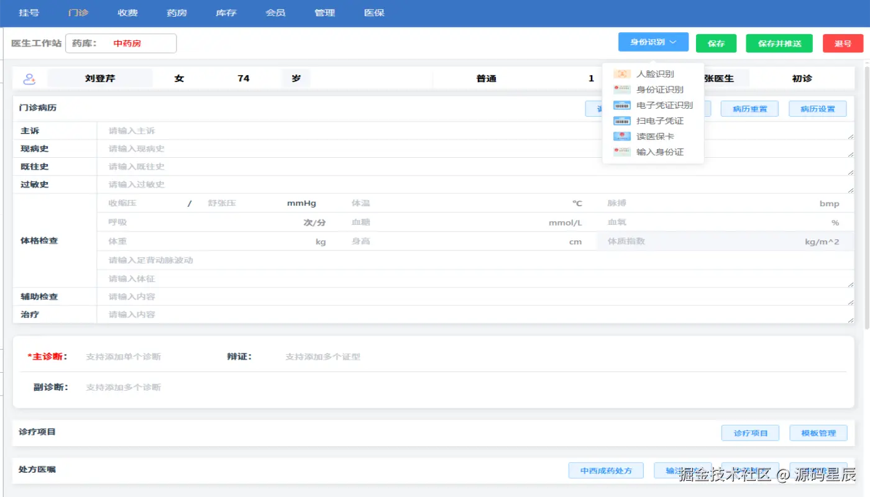The height and width of the screenshot is (497, 870).
Task: Click the barcode icon next to 电子凭证识别
Action: click(622, 105)
